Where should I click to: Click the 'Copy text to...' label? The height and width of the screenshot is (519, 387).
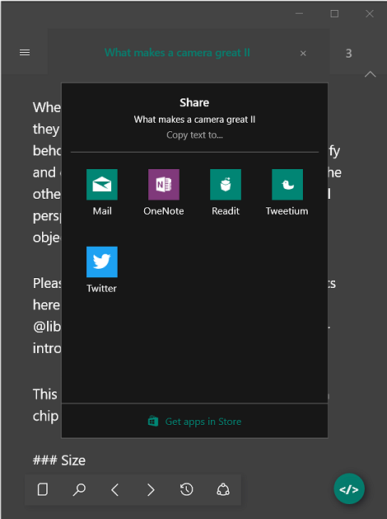[194, 135]
